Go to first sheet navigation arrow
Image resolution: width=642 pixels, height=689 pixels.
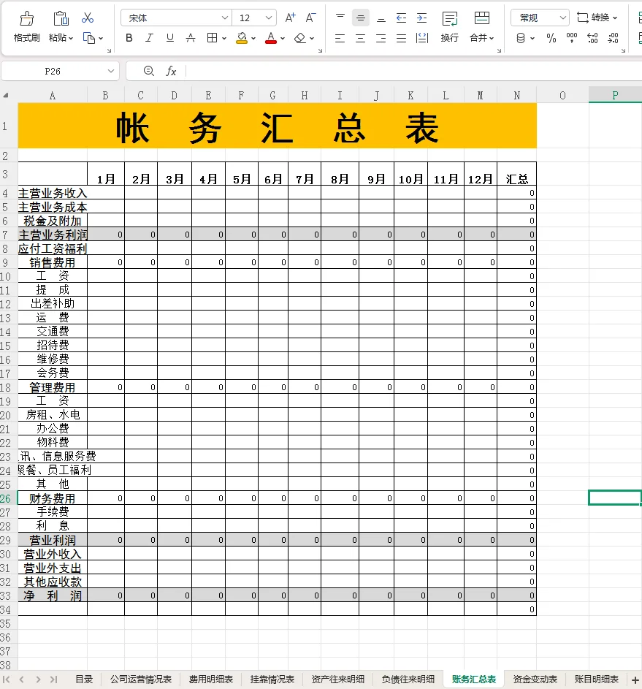click(6, 680)
